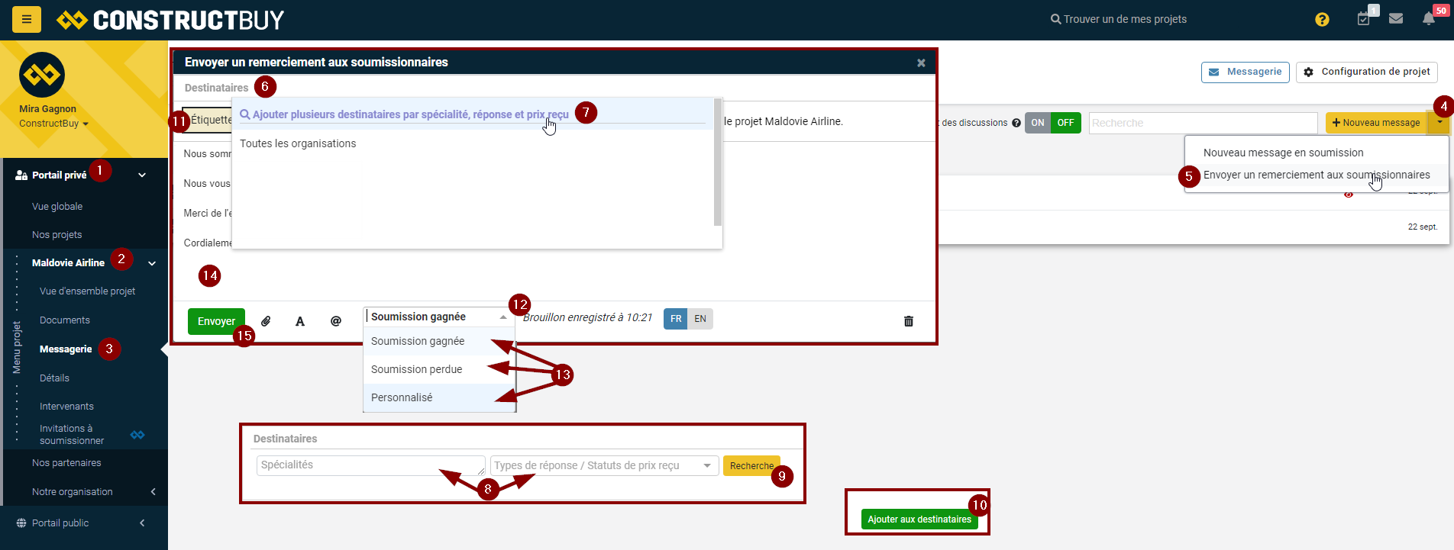Open the Soumission gagnée template dropdown
This screenshot has width=1454, height=550.
[438, 317]
